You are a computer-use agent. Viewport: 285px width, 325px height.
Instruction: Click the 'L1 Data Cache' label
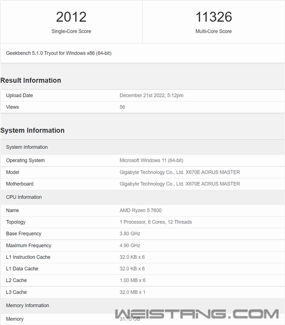22,269
